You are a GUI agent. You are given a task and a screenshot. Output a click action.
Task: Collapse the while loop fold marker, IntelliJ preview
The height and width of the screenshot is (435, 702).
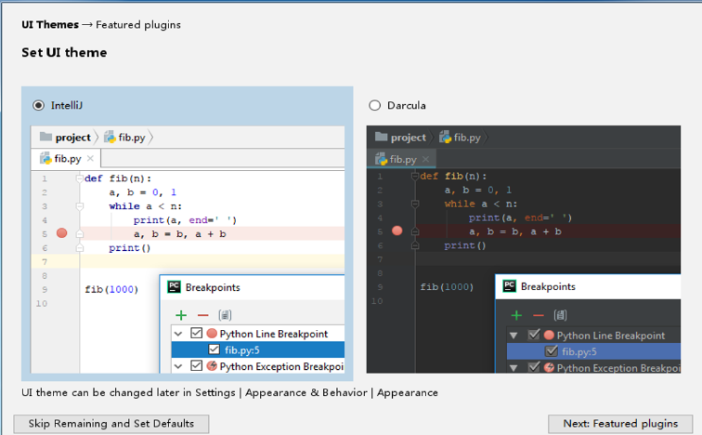tap(80, 206)
